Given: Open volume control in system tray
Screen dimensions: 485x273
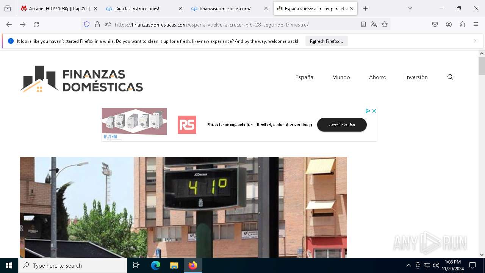Looking at the screenshot, I should point(436,265).
